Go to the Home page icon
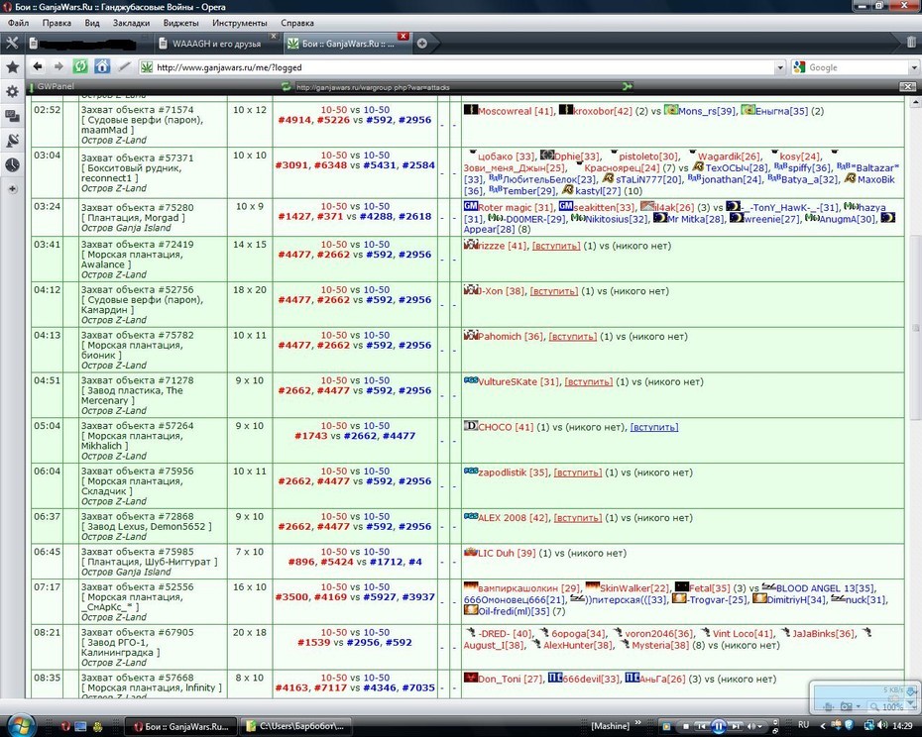Viewport: 922px width, 737px height. click(102, 66)
